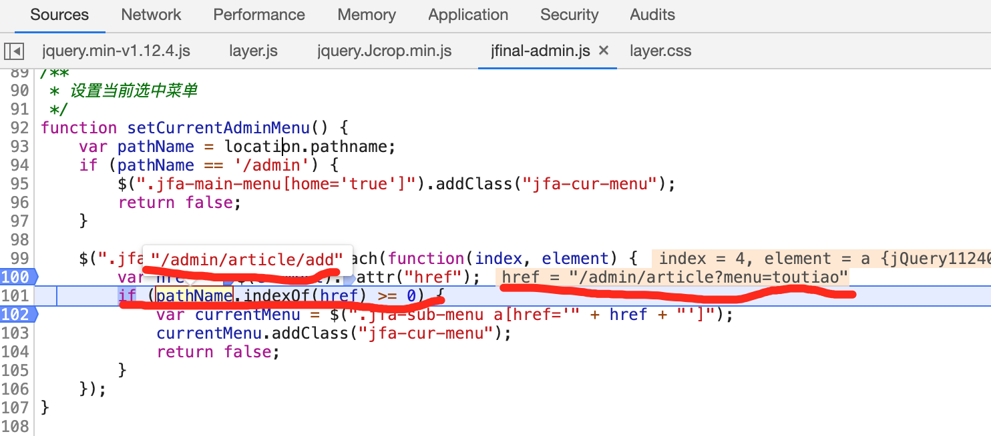Screen dimensions: 991x436
Task: Click the Chinese comment on line 90
Action: [134, 90]
